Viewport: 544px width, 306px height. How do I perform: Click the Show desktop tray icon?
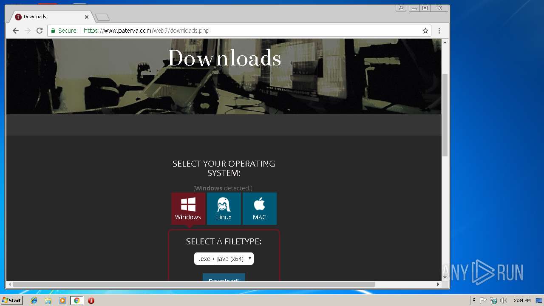(539, 300)
